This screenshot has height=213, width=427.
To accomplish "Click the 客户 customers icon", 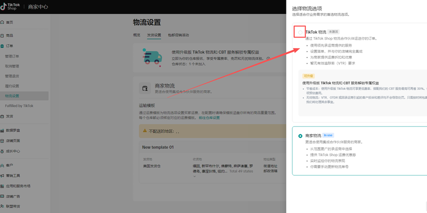I will [x=3, y=165].
